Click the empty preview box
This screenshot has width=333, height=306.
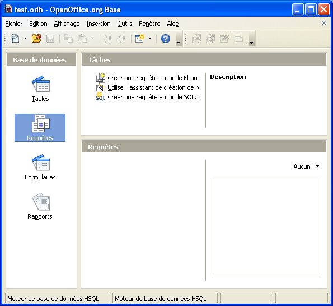point(267,227)
